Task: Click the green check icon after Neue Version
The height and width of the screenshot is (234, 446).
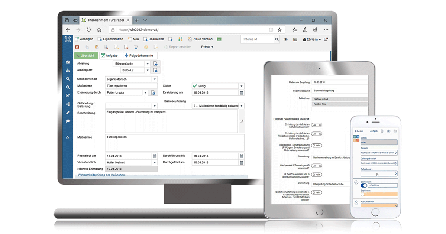Action: pyautogui.click(x=219, y=39)
